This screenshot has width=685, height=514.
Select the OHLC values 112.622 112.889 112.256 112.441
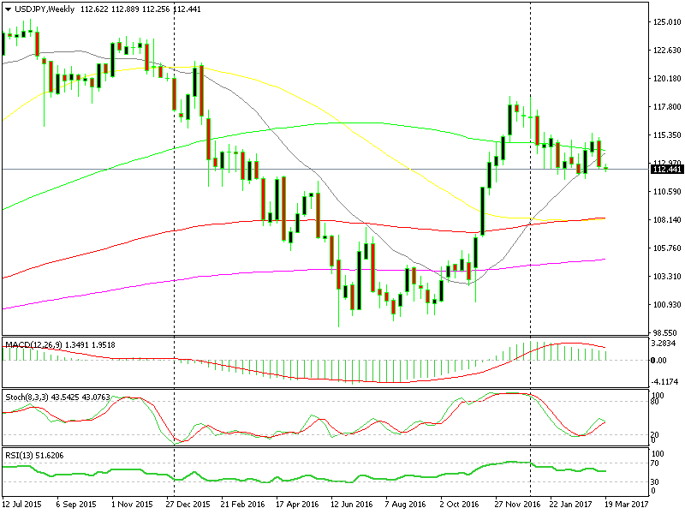pos(140,9)
